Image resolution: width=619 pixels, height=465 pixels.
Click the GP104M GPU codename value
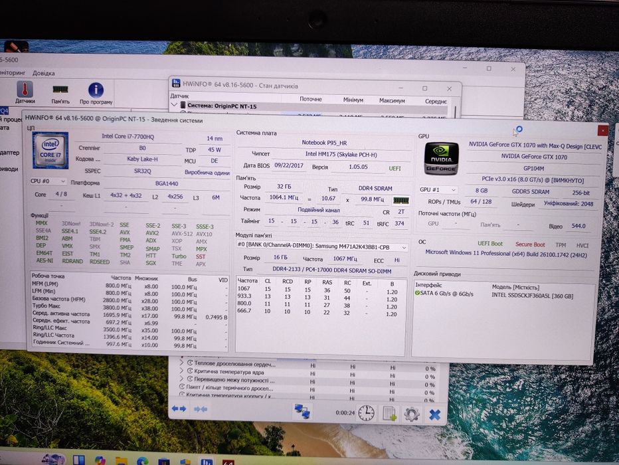coord(534,168)
